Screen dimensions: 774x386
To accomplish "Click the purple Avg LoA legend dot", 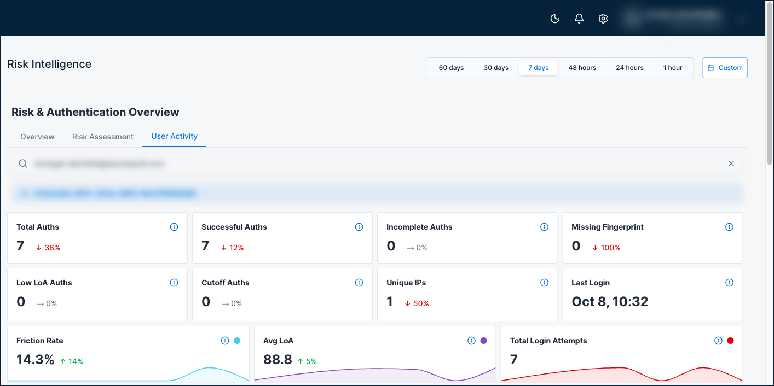I will (484, 341).
